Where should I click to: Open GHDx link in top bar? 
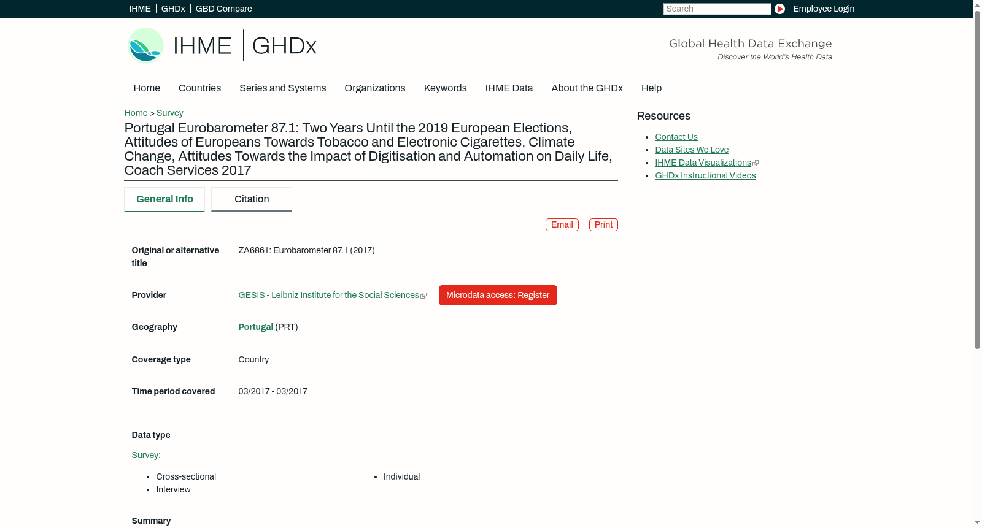pyautogui.click(x=173, y=9)
